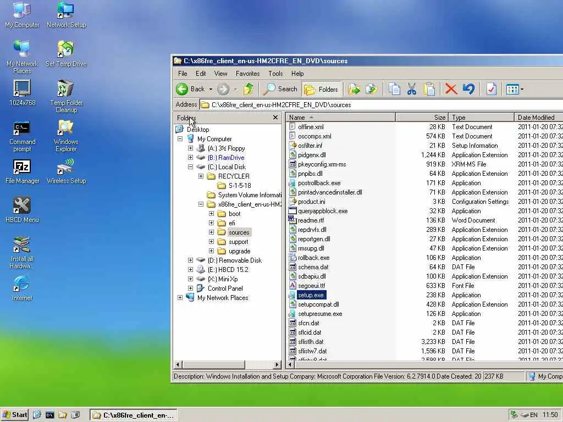Expand the (D:) Removable Disk node
Screen dimensions: 563x422
tap(191, 260)
